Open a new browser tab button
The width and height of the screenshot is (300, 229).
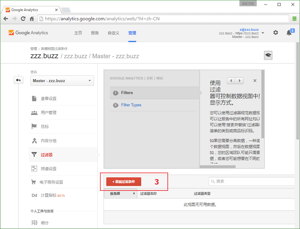point(66,10)
